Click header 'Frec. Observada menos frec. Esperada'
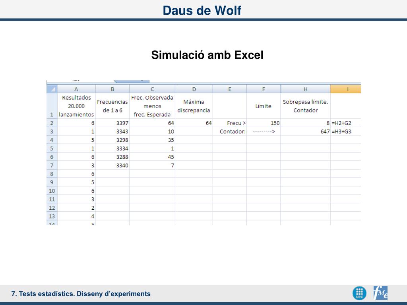 click(152, 106)
